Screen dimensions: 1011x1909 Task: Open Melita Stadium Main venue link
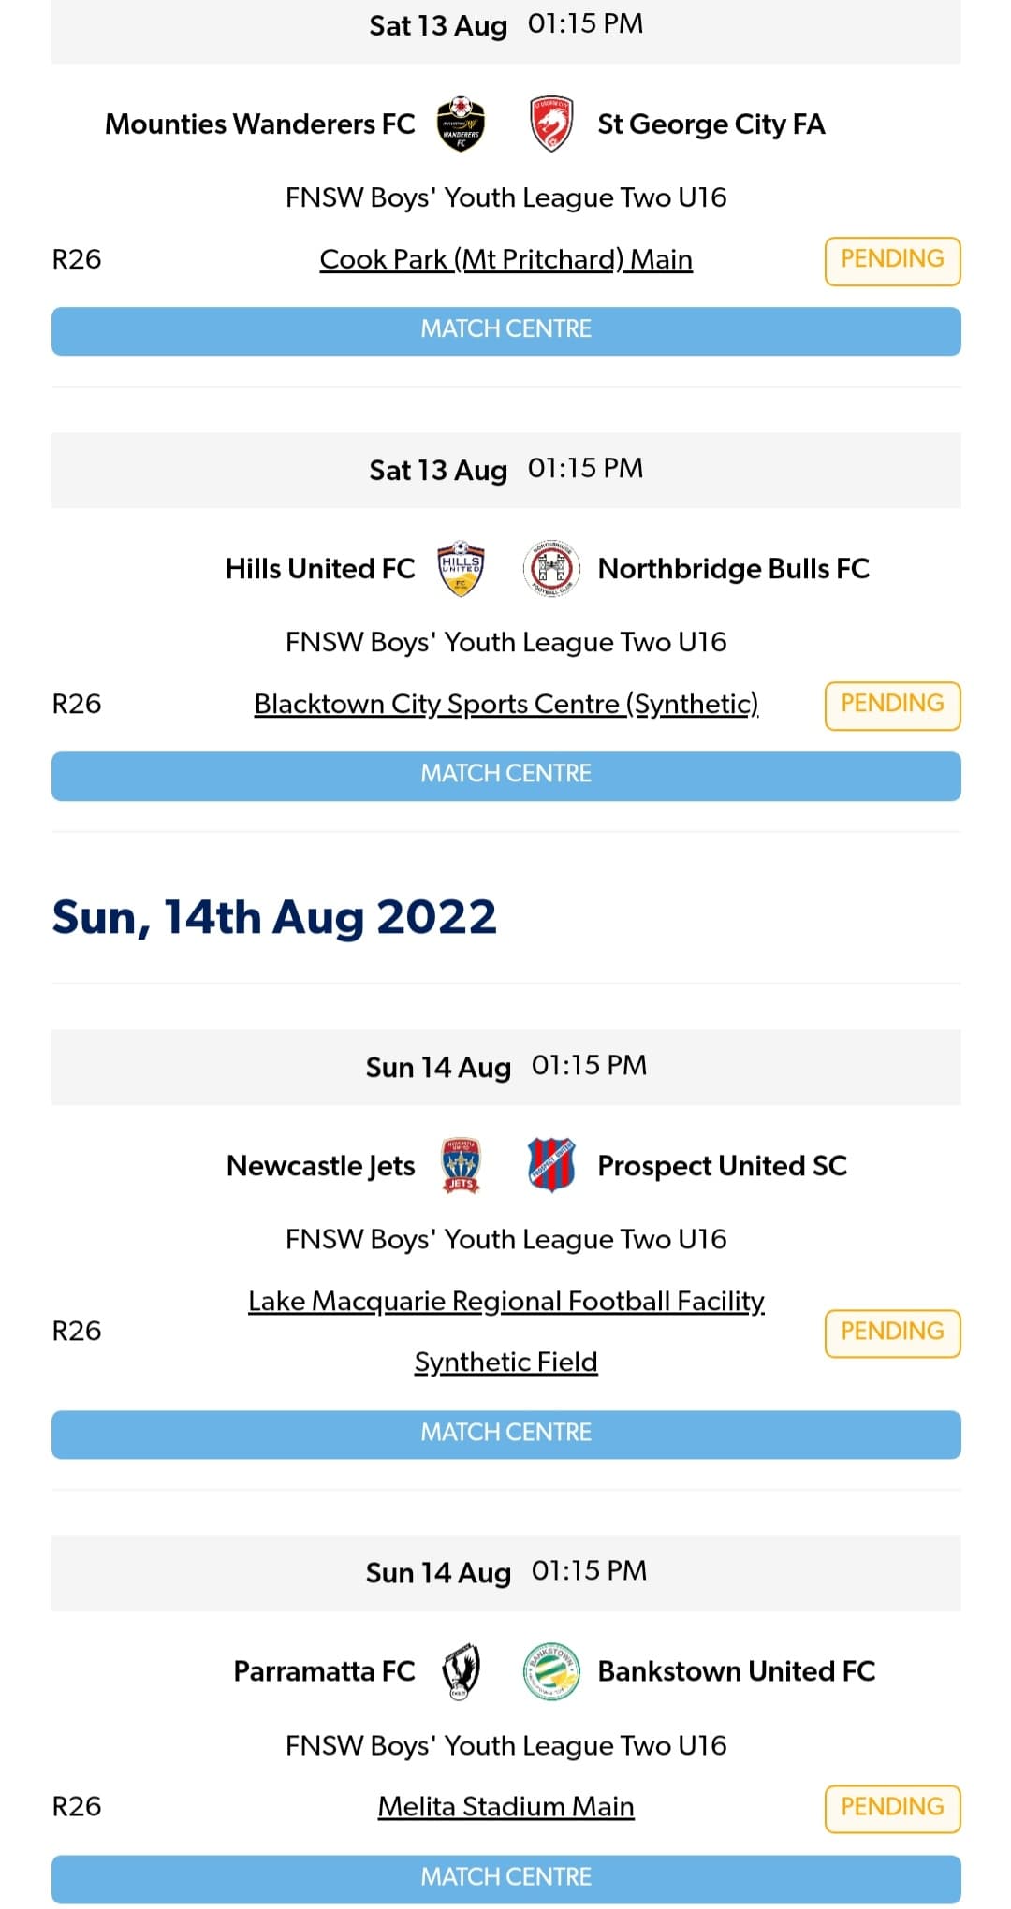505,1806
